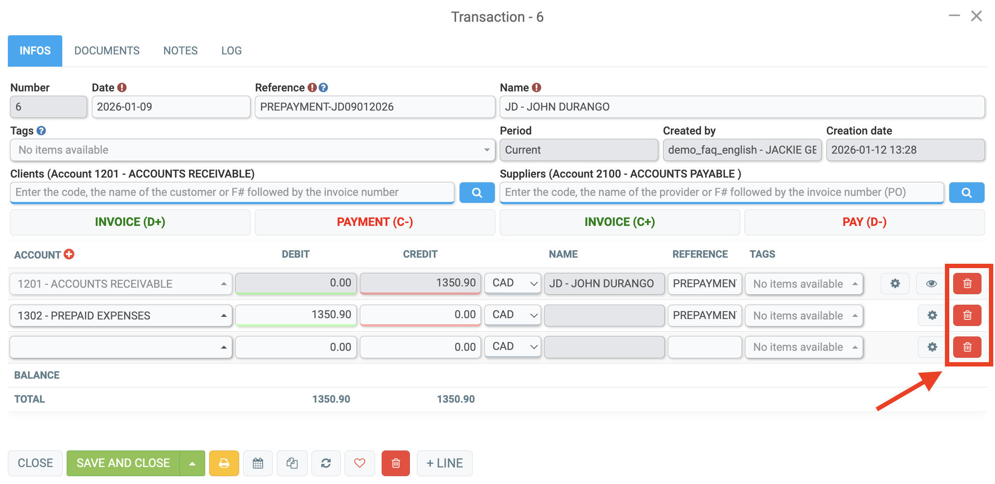Image resolution: width=995 pixels, height=484 pixels.
Task: Open the calendar icon in bottom toolbar
Action: point(258,463)
